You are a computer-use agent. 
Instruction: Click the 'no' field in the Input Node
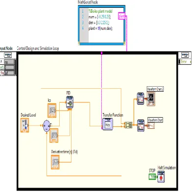tap(9, 62)
